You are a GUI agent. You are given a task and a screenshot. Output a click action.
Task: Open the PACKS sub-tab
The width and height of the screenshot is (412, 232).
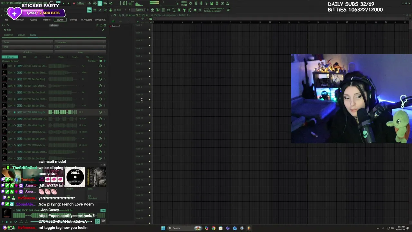coord(33,35)
